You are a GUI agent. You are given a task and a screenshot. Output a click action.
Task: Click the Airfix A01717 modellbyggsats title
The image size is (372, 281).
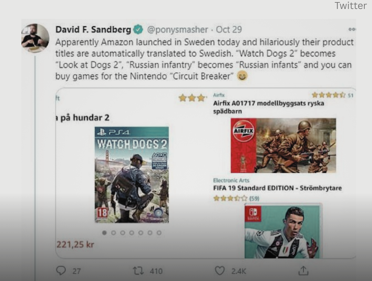(x=269, y=107)
